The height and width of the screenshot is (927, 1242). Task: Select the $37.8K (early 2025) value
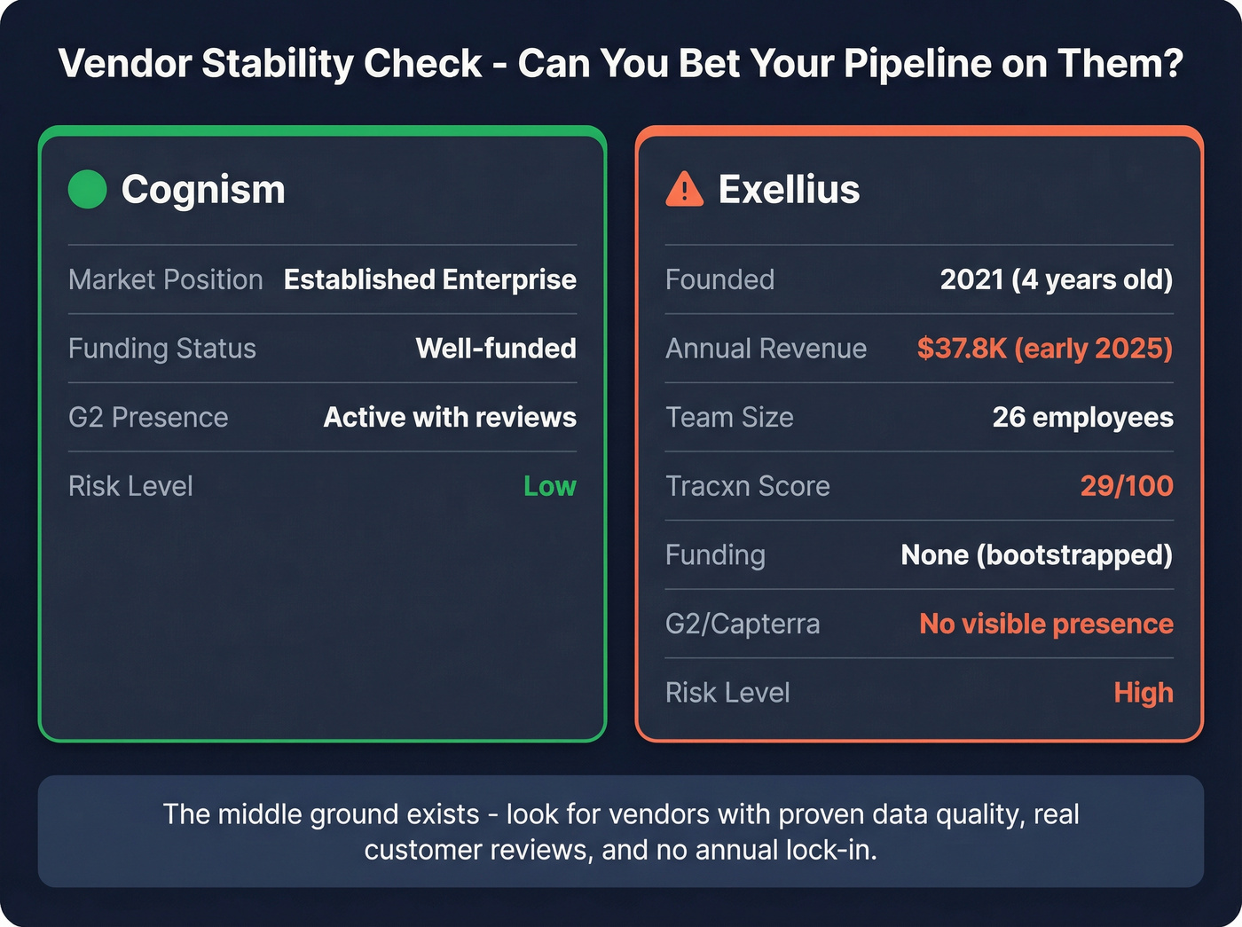tap(1045, 348)
